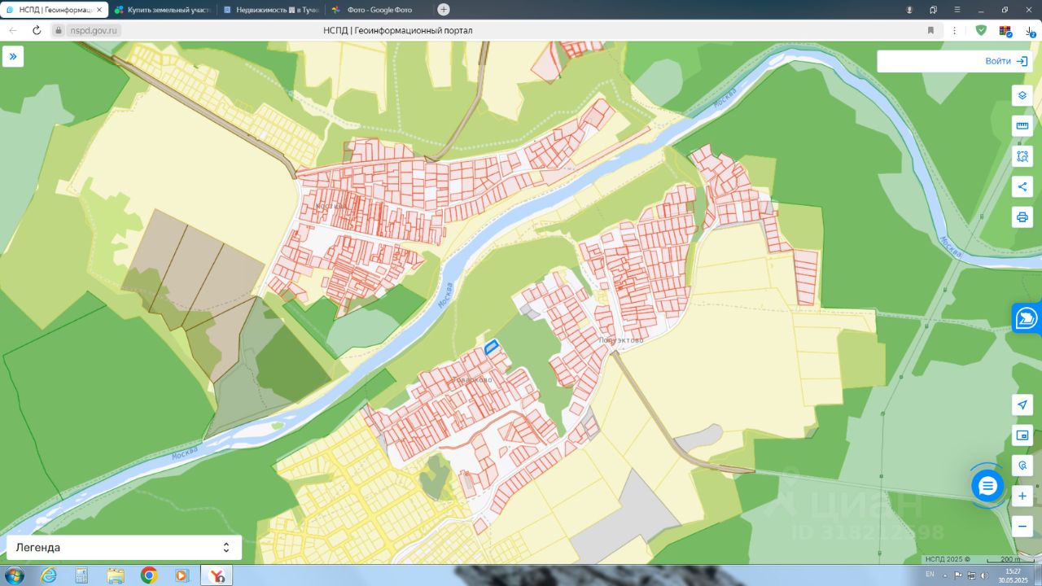Expand the left sidebar with double chevron
Viewport: 1042px width, 586px height.
point(13,56)
